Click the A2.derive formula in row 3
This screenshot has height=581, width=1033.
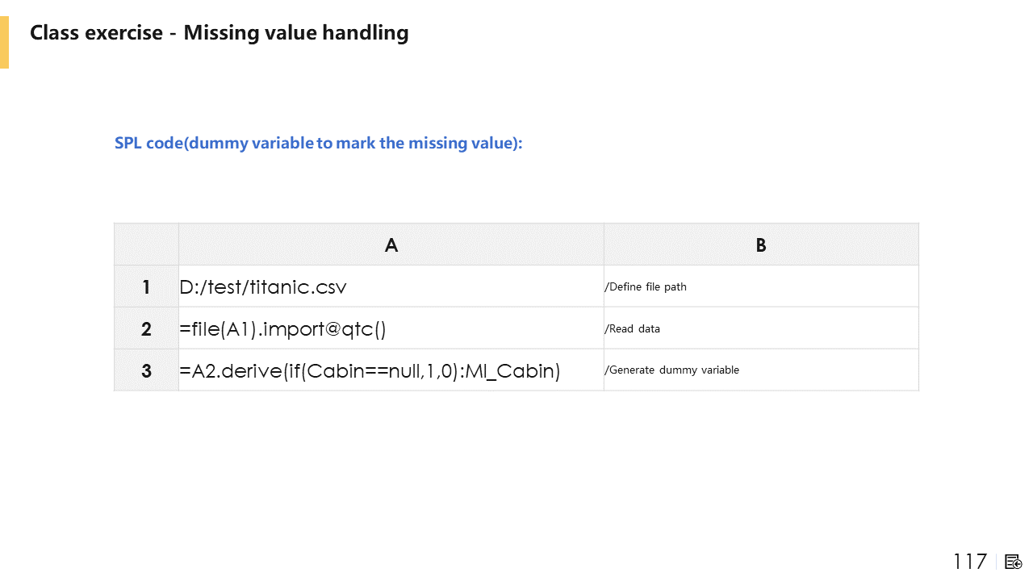pyautogui.click(x=369, y=371)
